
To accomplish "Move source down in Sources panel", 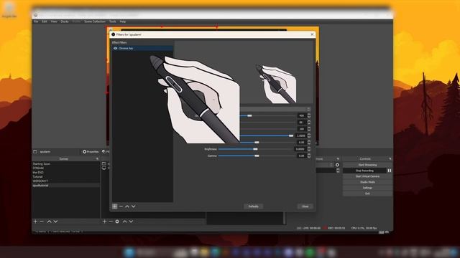I will pos(131,221).
